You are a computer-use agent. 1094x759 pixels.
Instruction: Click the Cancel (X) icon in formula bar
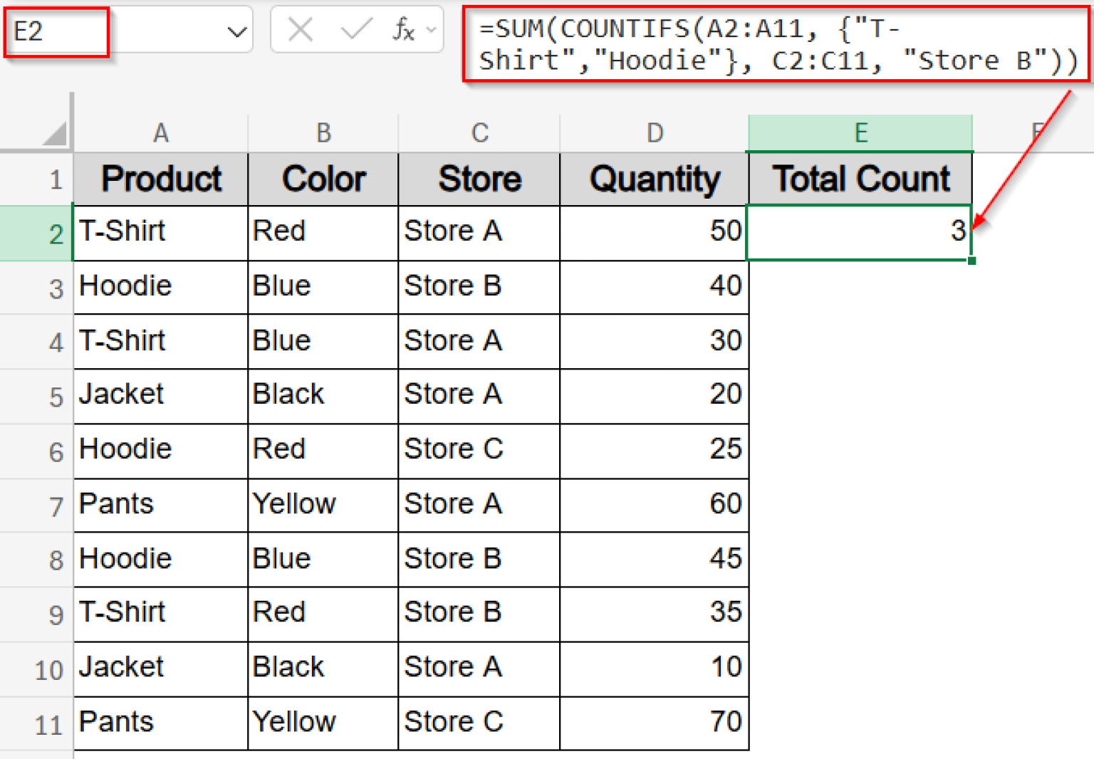(300, 29)
